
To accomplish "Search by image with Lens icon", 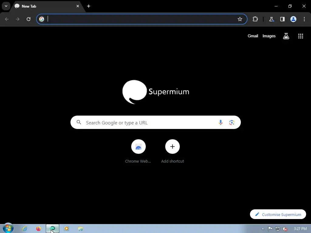I will (232, 123).
